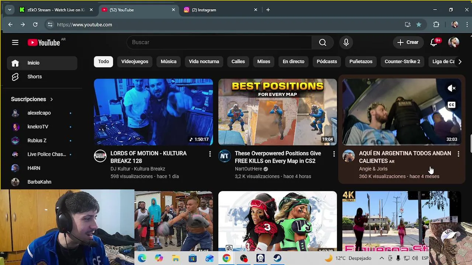The height and width of the screenshot is (265, 472).
Task: Open Live Police Chas... subscription
Action: coord(42,154)
